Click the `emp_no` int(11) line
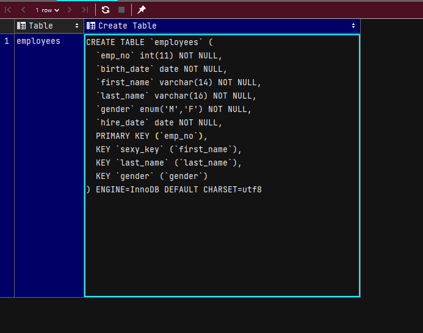Image resolution: width=423 pixels, height=333 pixels. 159,55
